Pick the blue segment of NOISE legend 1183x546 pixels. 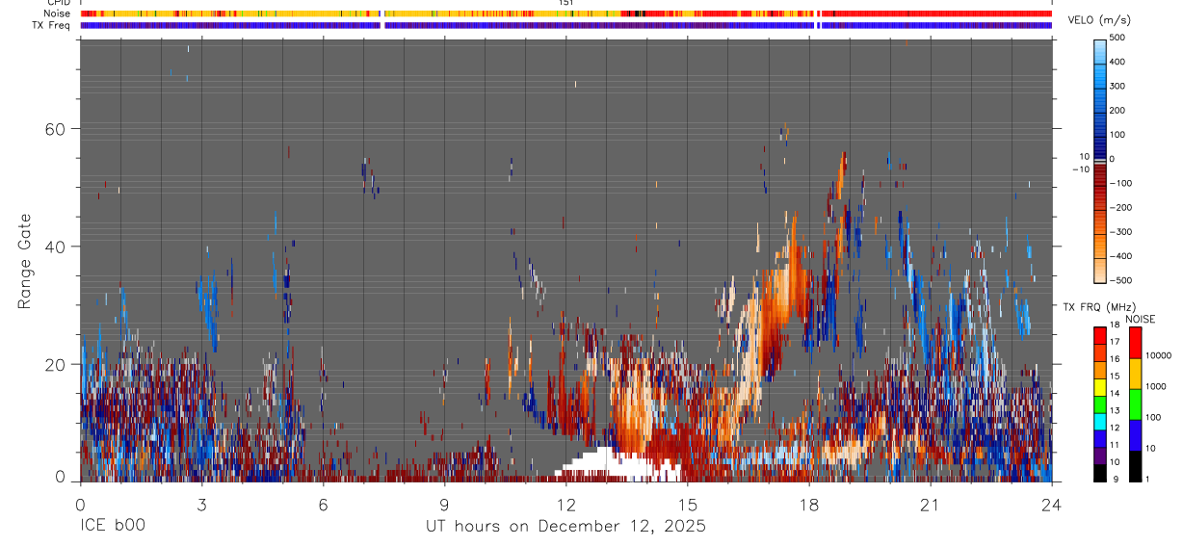(x=1136, y=435)
